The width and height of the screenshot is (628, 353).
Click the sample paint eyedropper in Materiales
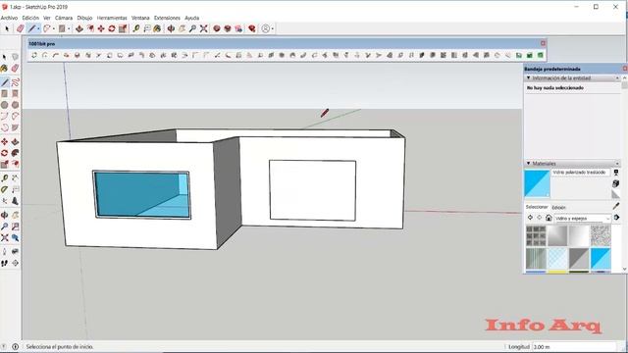[x=616, y=206]
